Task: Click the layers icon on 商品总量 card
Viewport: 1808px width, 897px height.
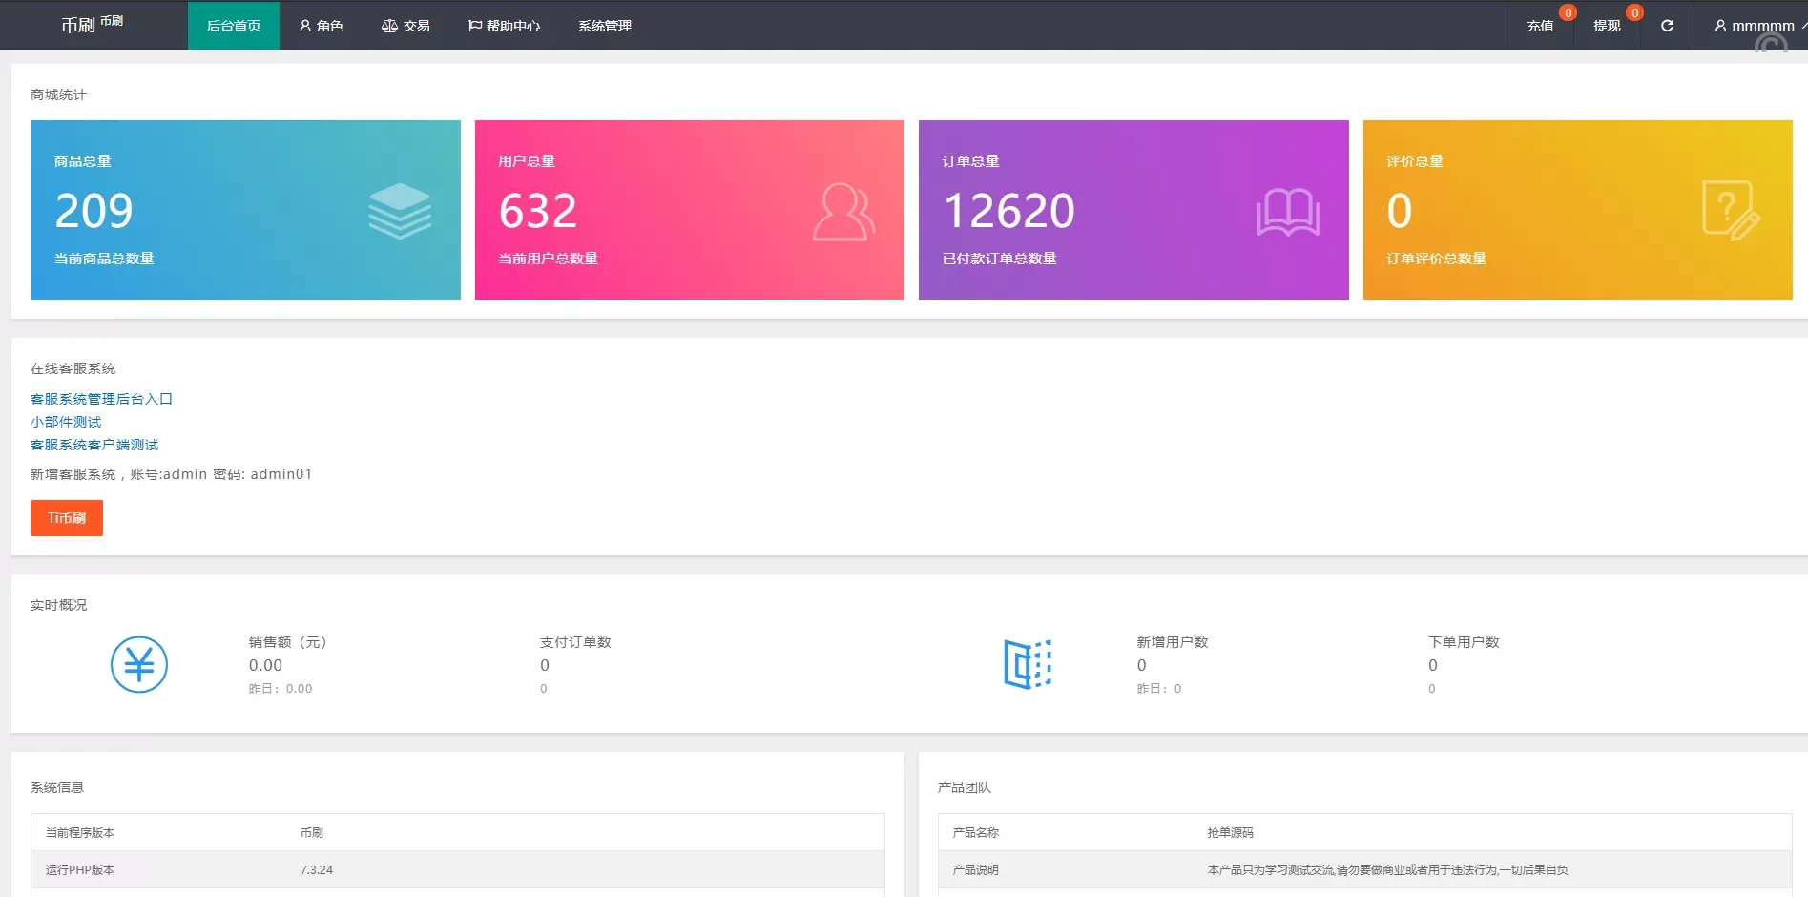Action: point(400,211)
